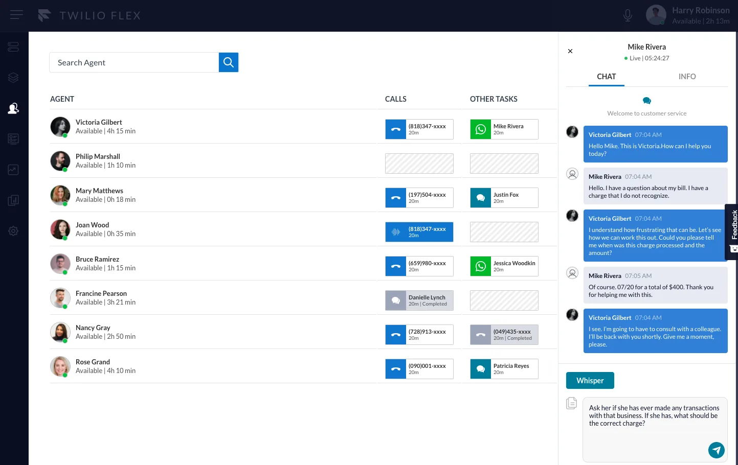Close the Mike Rivera chat panel

[570, 51]
